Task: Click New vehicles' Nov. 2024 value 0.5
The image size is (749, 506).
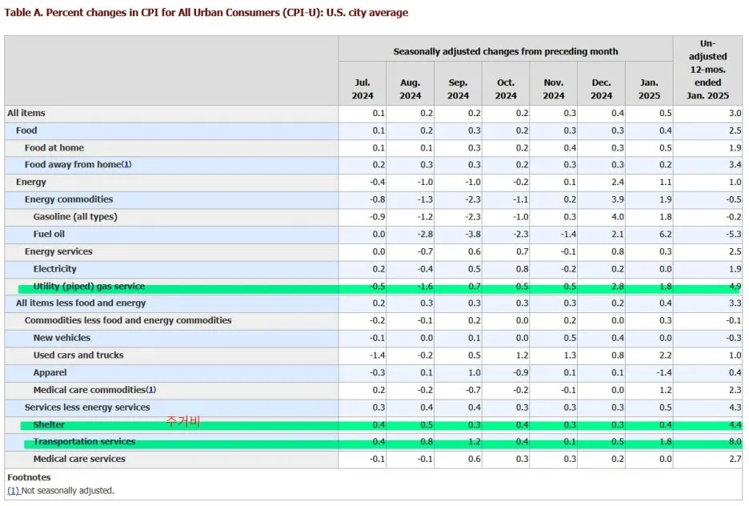Action: tap(570, 338)
